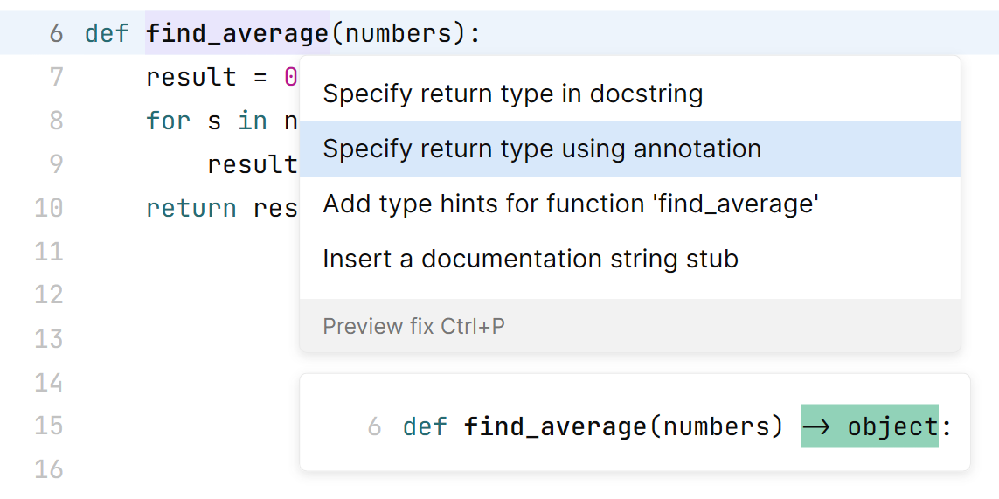Click the 'return' keyword on line 10
The width and height of the screenshot is (999, 499).
pos(191,209)
